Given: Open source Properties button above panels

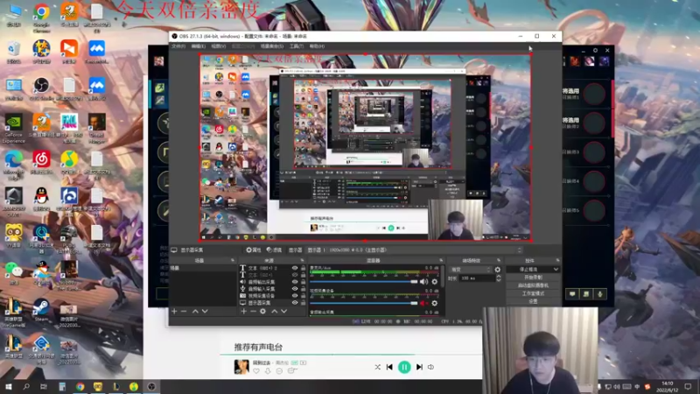Looking at the screenshot, I should pyautogui.click(x=254, y=250).
